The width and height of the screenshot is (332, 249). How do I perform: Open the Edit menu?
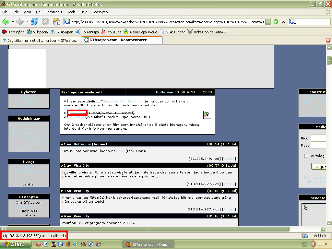tap(16, 12)
